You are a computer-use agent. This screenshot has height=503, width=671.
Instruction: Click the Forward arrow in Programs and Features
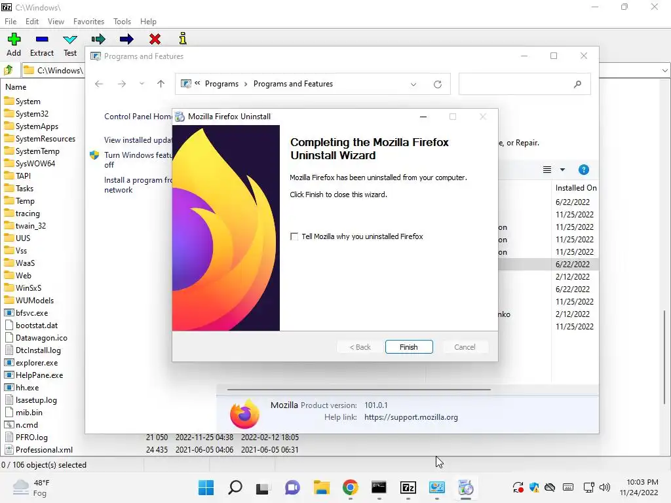(122, 84)
